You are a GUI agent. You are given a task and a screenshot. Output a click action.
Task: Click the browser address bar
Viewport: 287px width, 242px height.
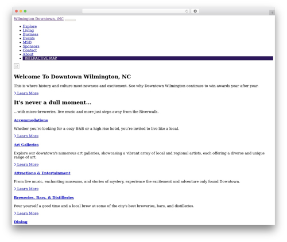[135, 11]
